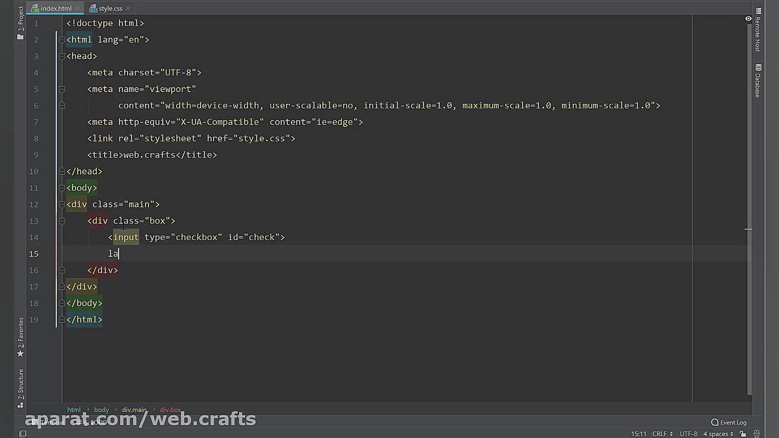Click the html breadcrumb
This screenshot has height=438, width=779.
74,409
